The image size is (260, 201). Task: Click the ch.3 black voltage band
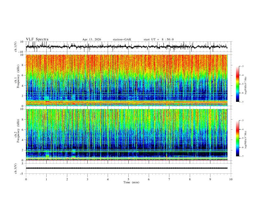(126, 168)
